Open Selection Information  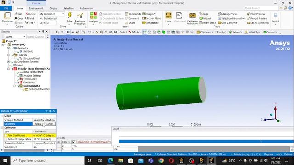(x=232, y=18)
